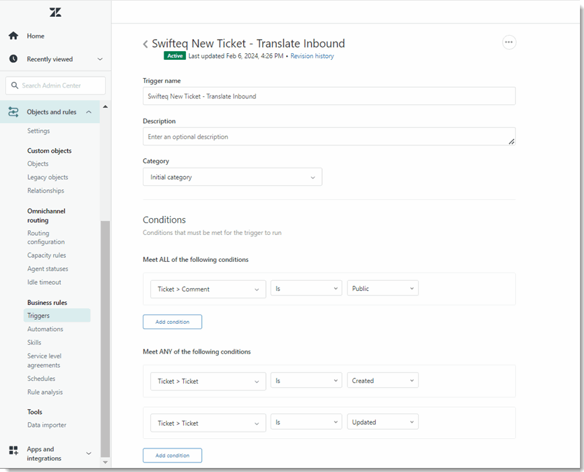Click the sidebar scrollbar up arrow
This screenshot has width=584, height=472.
[x=105, y=107]
